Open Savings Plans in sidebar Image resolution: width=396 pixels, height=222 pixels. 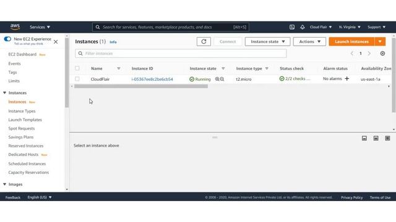pyautogui.click(x=20, y=137)
